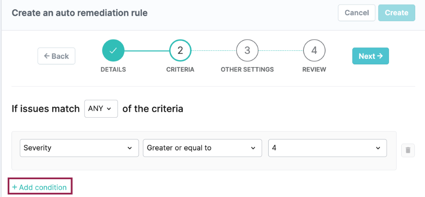Delete the Severity condition with trash icon
Screen dimensions: 425x197
pyautogui.click(x=408, y=150)
